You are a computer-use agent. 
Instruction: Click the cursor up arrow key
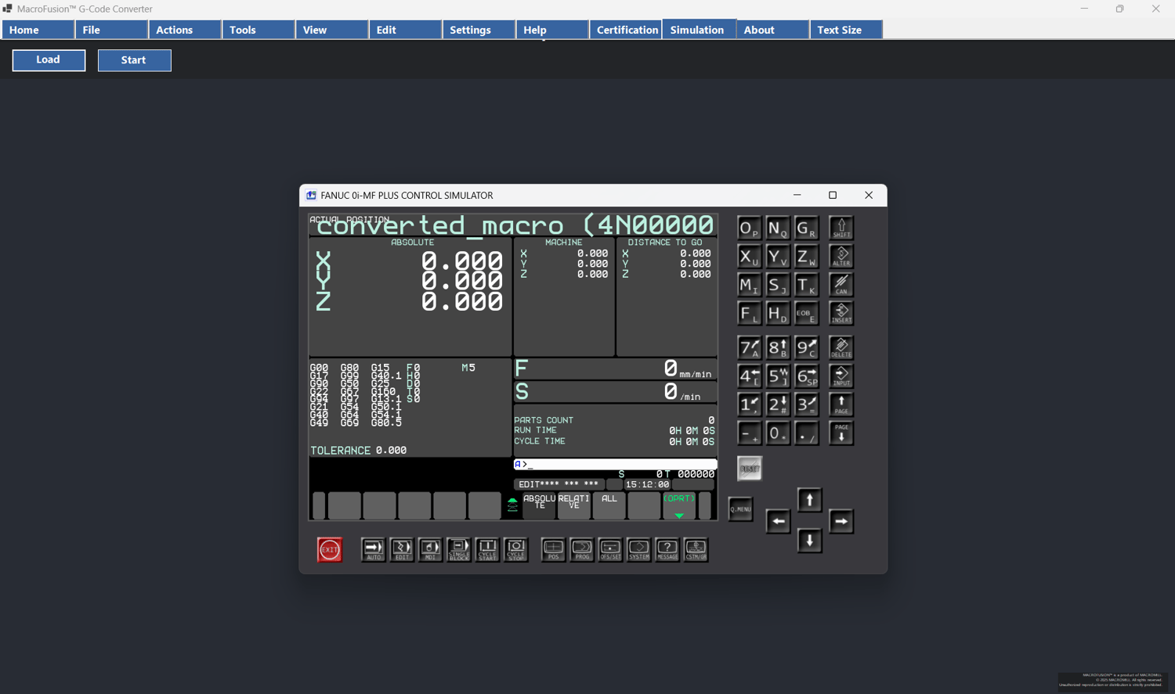(810, 500)
